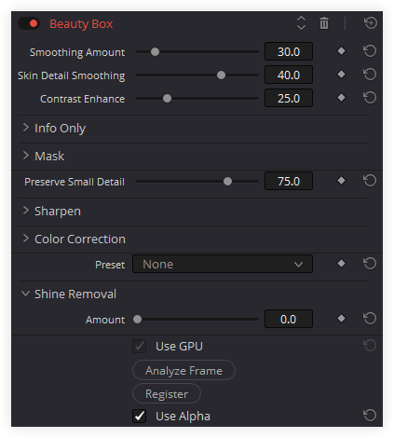Screen dimensions: 394x438
Task: Add keyframe for Shine Removal Amount
Action: click(x=341, y=319)
